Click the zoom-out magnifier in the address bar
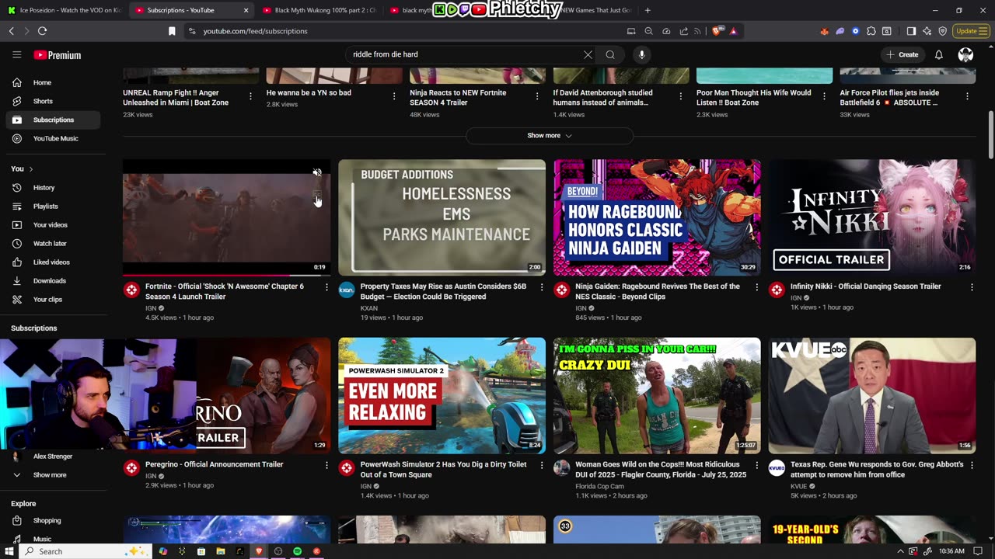Viewport: 995px width, 559px height. [x=648, y=31]
